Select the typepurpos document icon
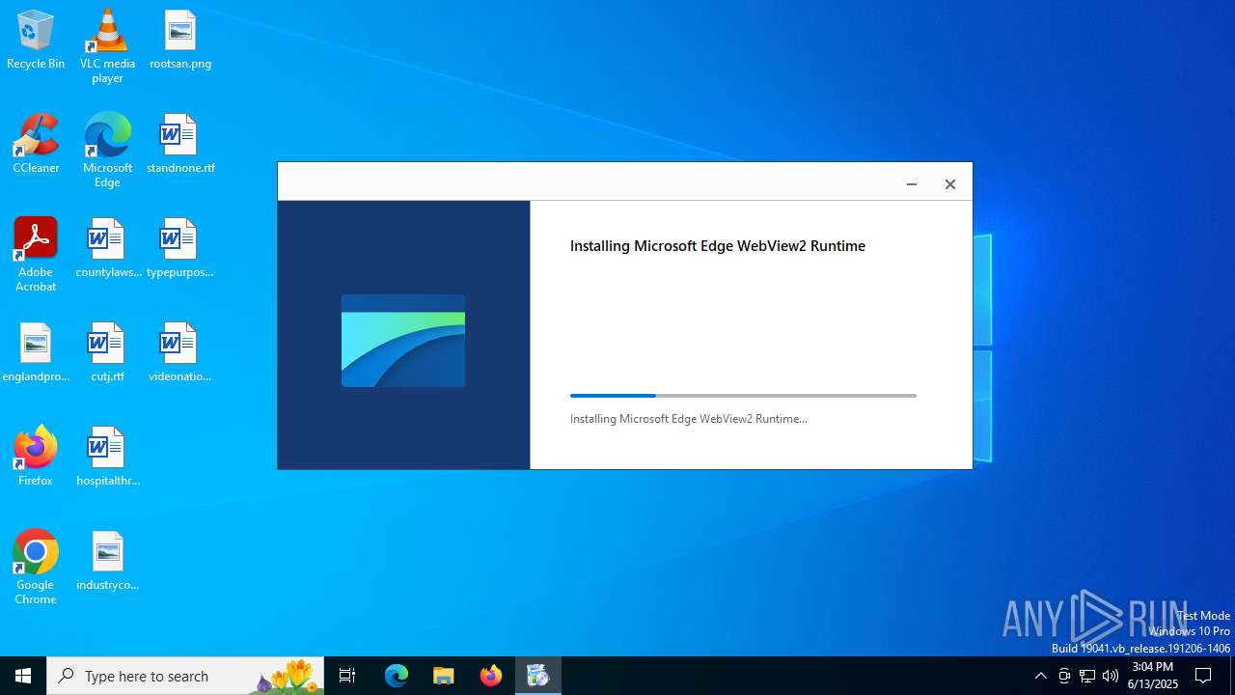This screenshot has width=1235, height=695. pos(180,249)
